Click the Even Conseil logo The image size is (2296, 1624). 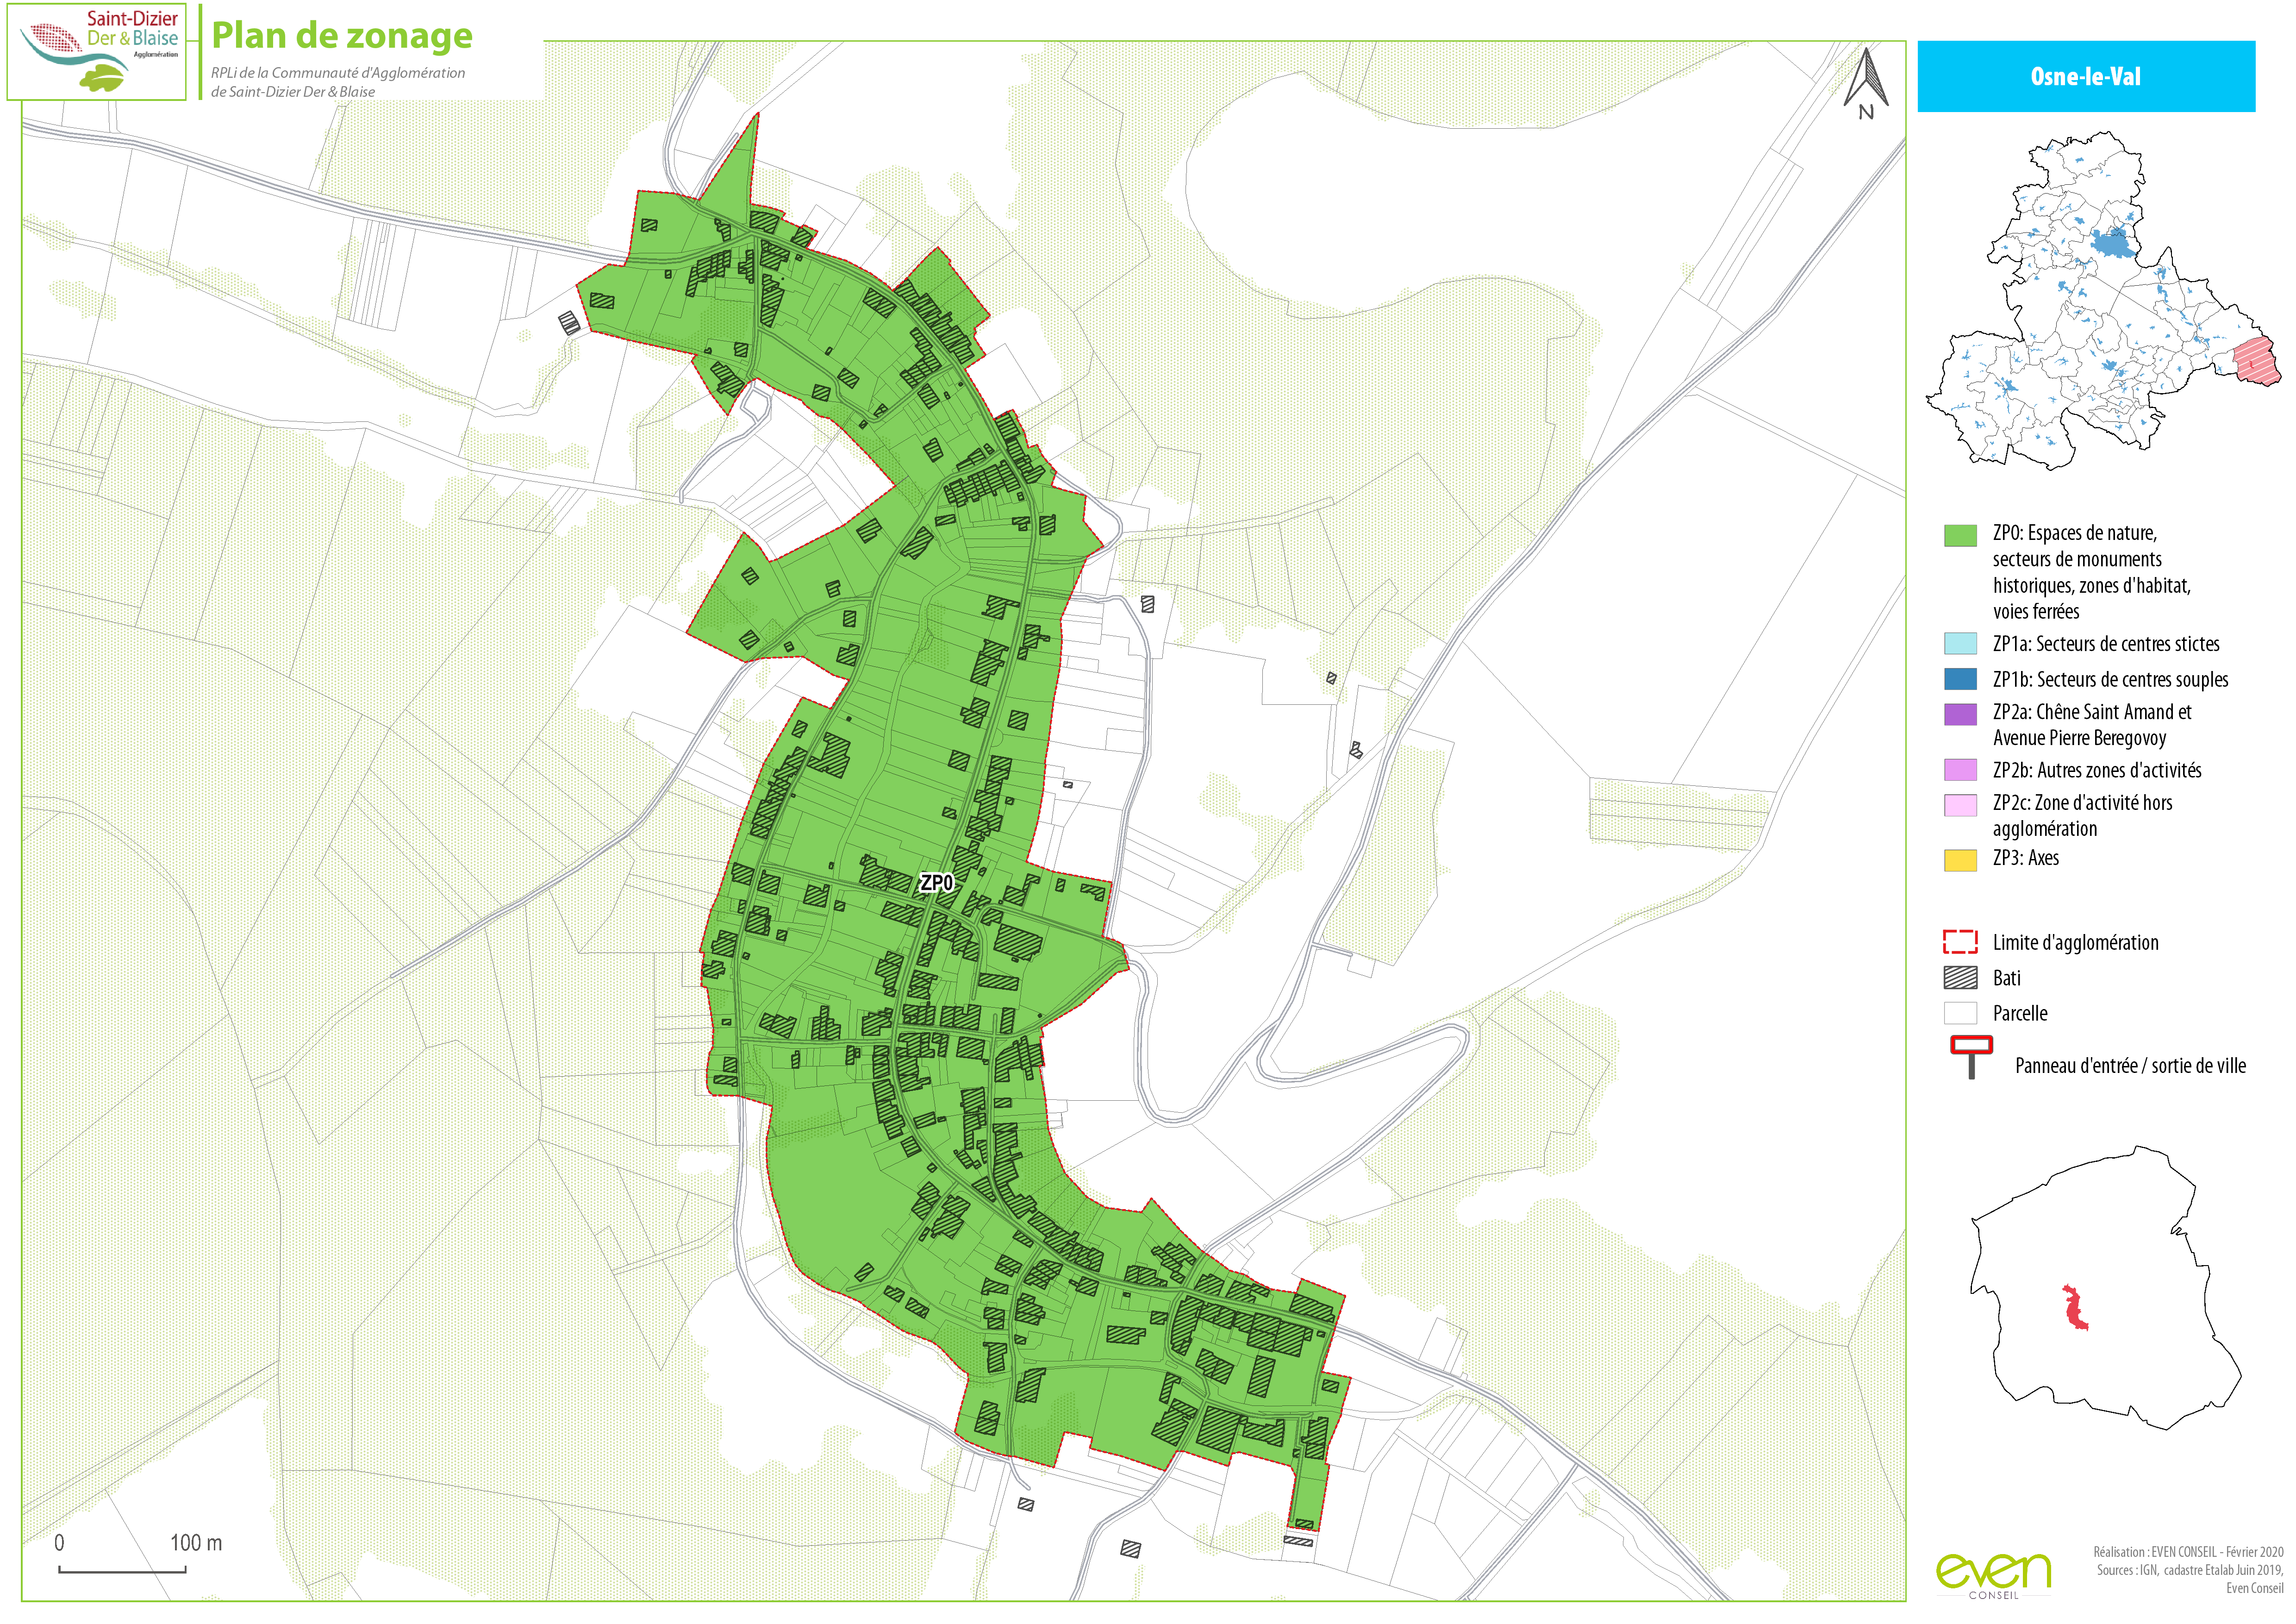coord(1994,1577)
